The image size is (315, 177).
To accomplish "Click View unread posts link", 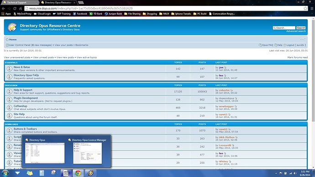I will 43,57.
